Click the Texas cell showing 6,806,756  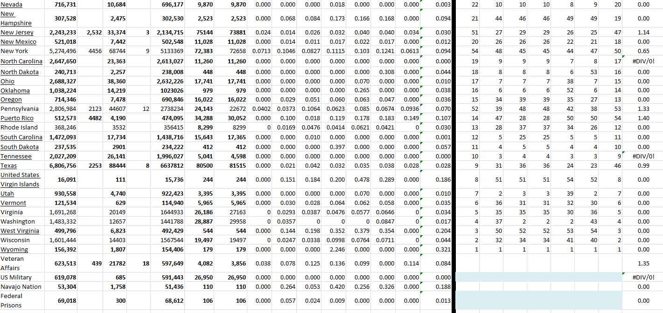coord(63,166)
